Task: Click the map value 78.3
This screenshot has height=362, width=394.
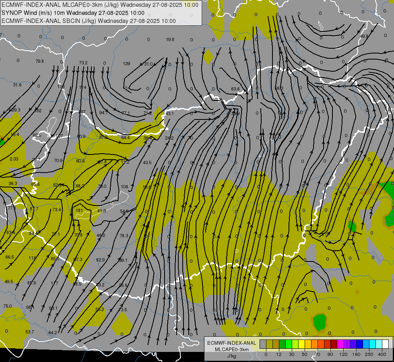Action: point(124,236)
